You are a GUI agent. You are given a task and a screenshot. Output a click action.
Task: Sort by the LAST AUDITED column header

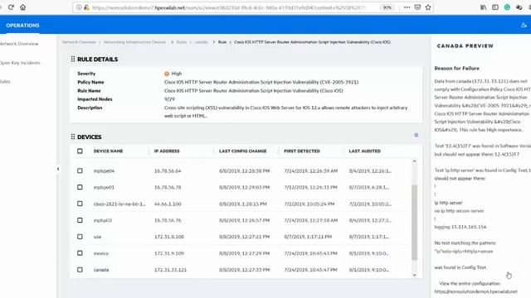(x=365, y=151)
